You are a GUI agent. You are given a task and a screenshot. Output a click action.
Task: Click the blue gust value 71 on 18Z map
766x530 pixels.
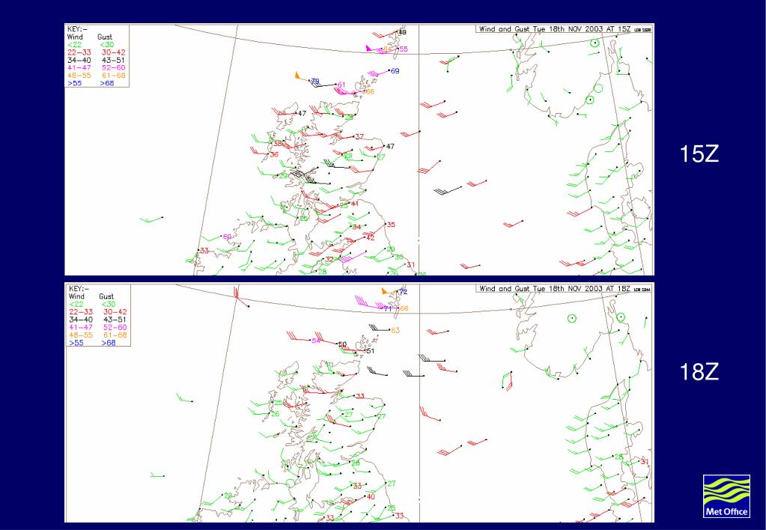[x=387, y=308]
